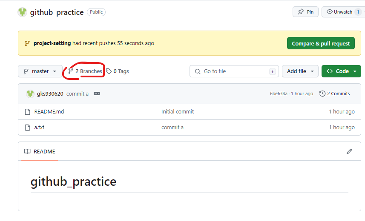Screen dimensions: 365x221
Task: Click the tag icon next to Tags
Action: pyautogui.click(x=109, y=71)
